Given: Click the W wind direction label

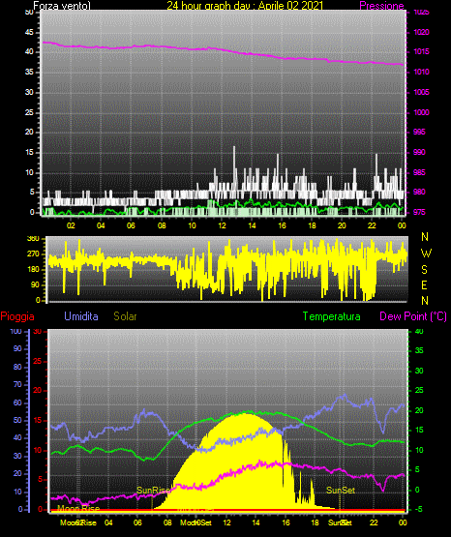Looking at the screenshot, I should [x=426, y=254].
